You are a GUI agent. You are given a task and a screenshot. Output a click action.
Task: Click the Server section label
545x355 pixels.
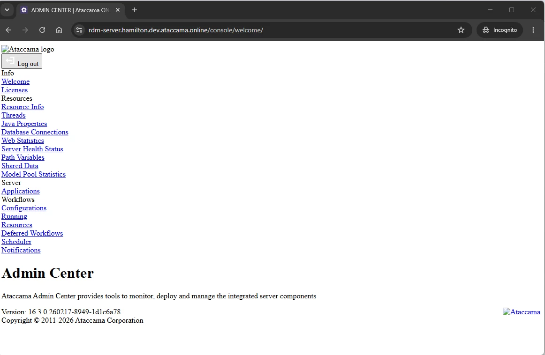coord(11,183)
